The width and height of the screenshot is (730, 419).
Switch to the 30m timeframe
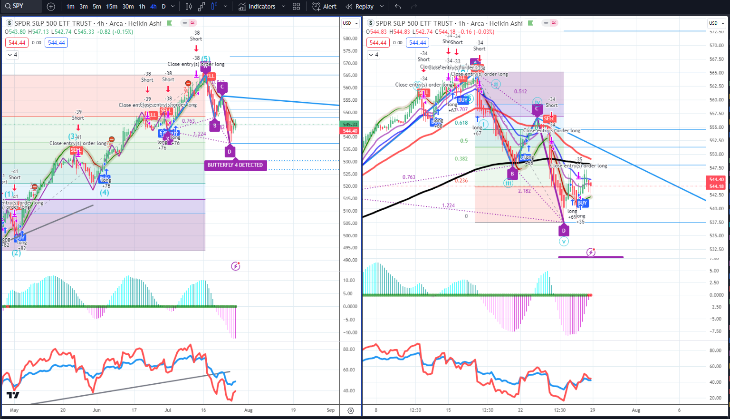(x=128, y=7)
